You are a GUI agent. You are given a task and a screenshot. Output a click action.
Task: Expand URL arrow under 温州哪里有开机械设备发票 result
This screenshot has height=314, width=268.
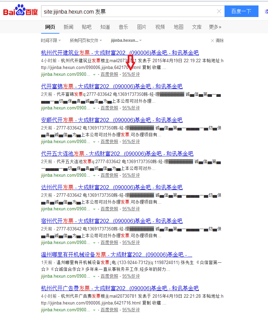point(94,277)
